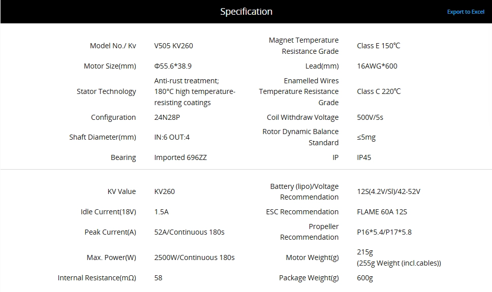Click the 600g package weight value
The width and height of the screenshot is (492, 292).
click(x=365, y=278)
